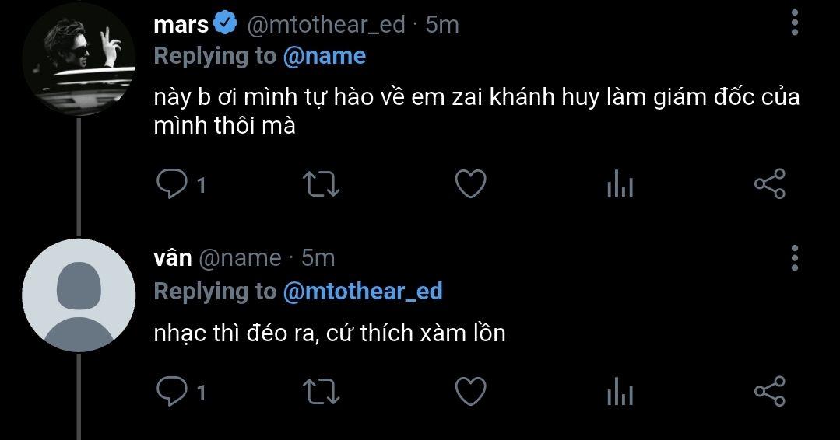Screen dimensions: 840x440
Task: Open the @name mention link in mars's tweet
Action: pos(324,56)
